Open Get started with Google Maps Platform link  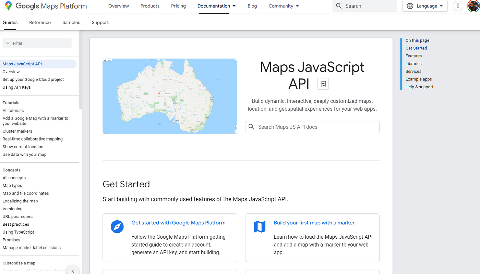click(x=178, y=223)
